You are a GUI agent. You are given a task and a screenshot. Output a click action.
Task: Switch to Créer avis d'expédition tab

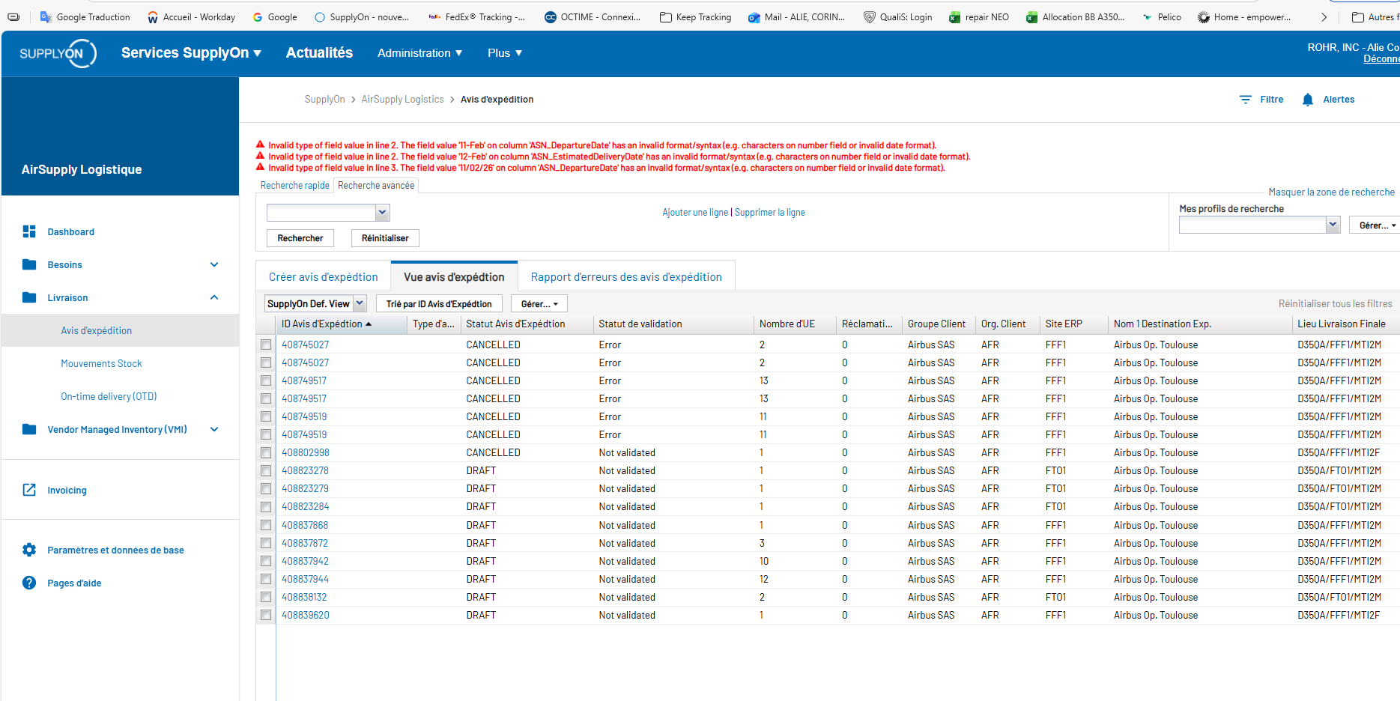click(x=323, y=277)
